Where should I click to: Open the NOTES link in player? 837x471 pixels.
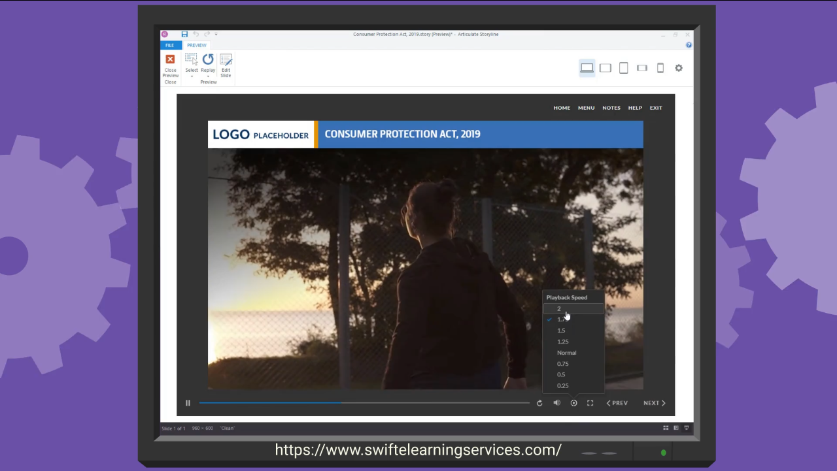click(x=611, y=108)
